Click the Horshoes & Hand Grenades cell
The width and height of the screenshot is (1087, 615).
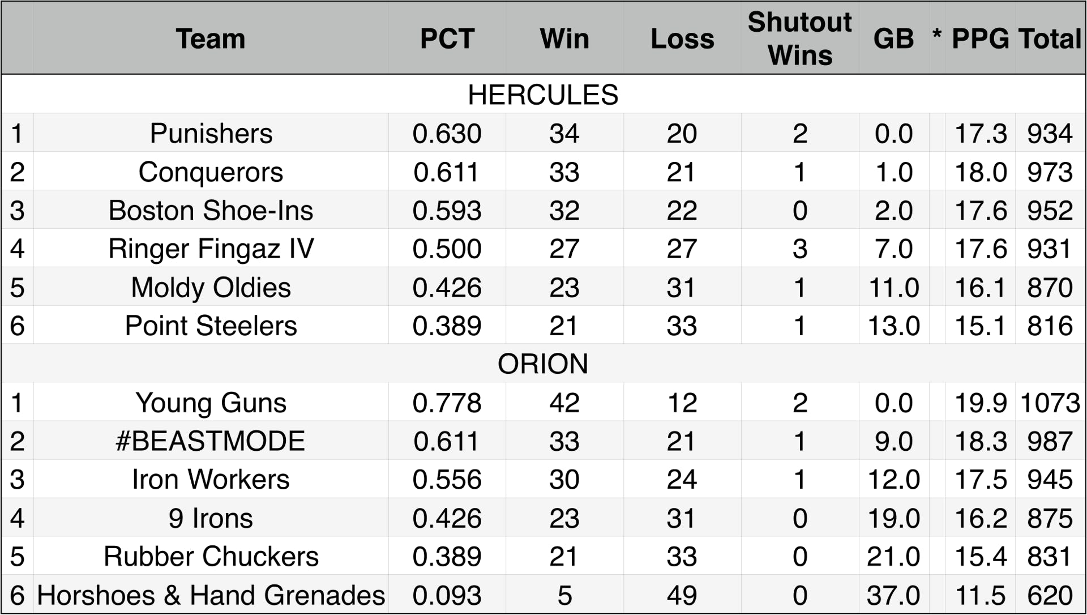tap(211, 595)
